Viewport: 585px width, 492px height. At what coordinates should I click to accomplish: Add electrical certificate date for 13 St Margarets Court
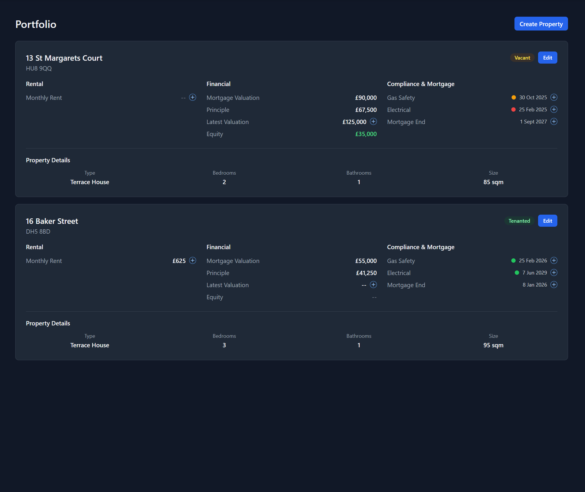pyautogui.click(x=554, y=109)
